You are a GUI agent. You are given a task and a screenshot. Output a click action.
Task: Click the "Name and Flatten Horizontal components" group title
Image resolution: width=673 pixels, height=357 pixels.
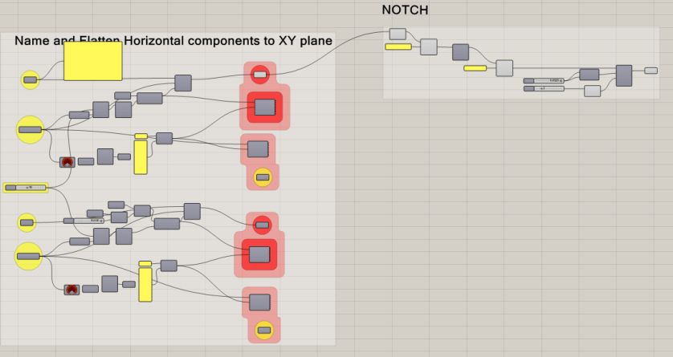tap(173, 40)
